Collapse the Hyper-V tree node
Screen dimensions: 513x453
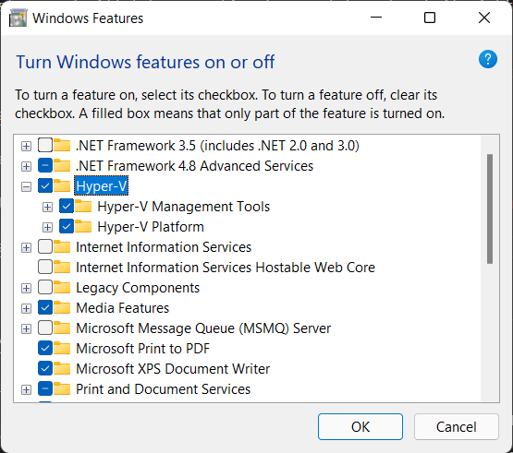[26, 186]
